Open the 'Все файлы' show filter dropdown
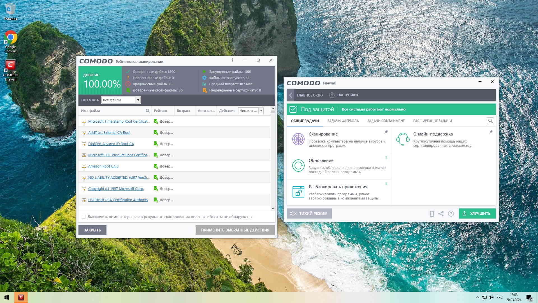 pos(138,100)
